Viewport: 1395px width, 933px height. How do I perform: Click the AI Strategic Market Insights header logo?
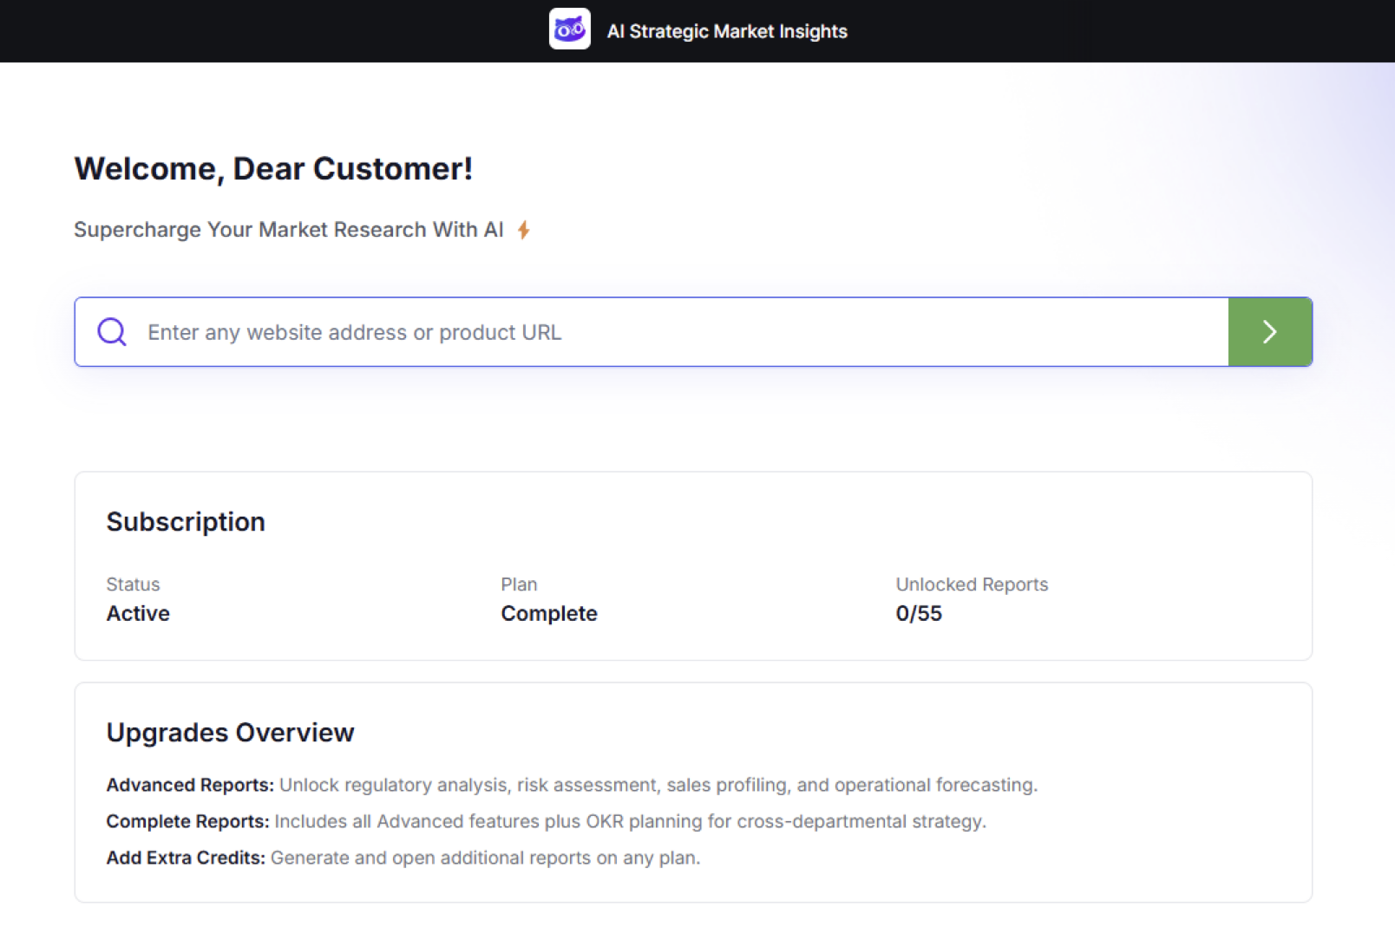tap(570, 30)
